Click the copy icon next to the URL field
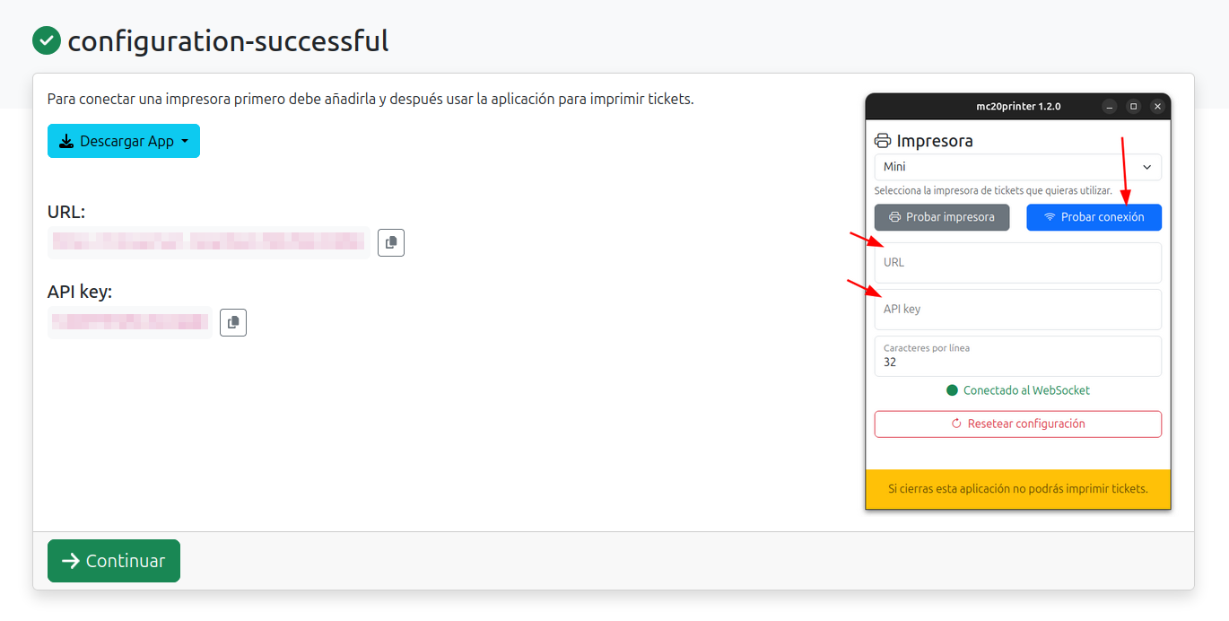The image size is (1229, 621). click(x=390, y=241)
